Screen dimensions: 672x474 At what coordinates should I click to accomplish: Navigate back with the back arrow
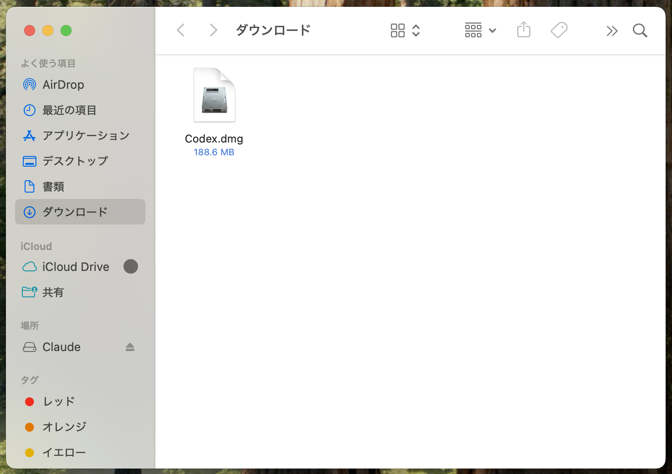(x=180, y=30)
